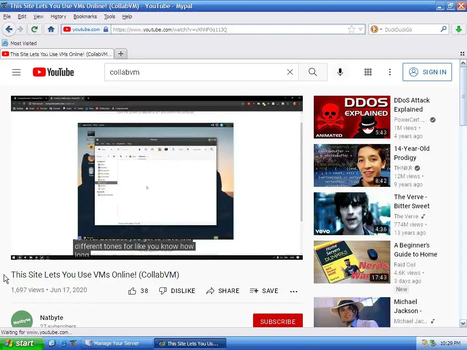Open the URL history dropdown arrow
The height and width of the screenshot is (350, 467).
tap(361, 29)
